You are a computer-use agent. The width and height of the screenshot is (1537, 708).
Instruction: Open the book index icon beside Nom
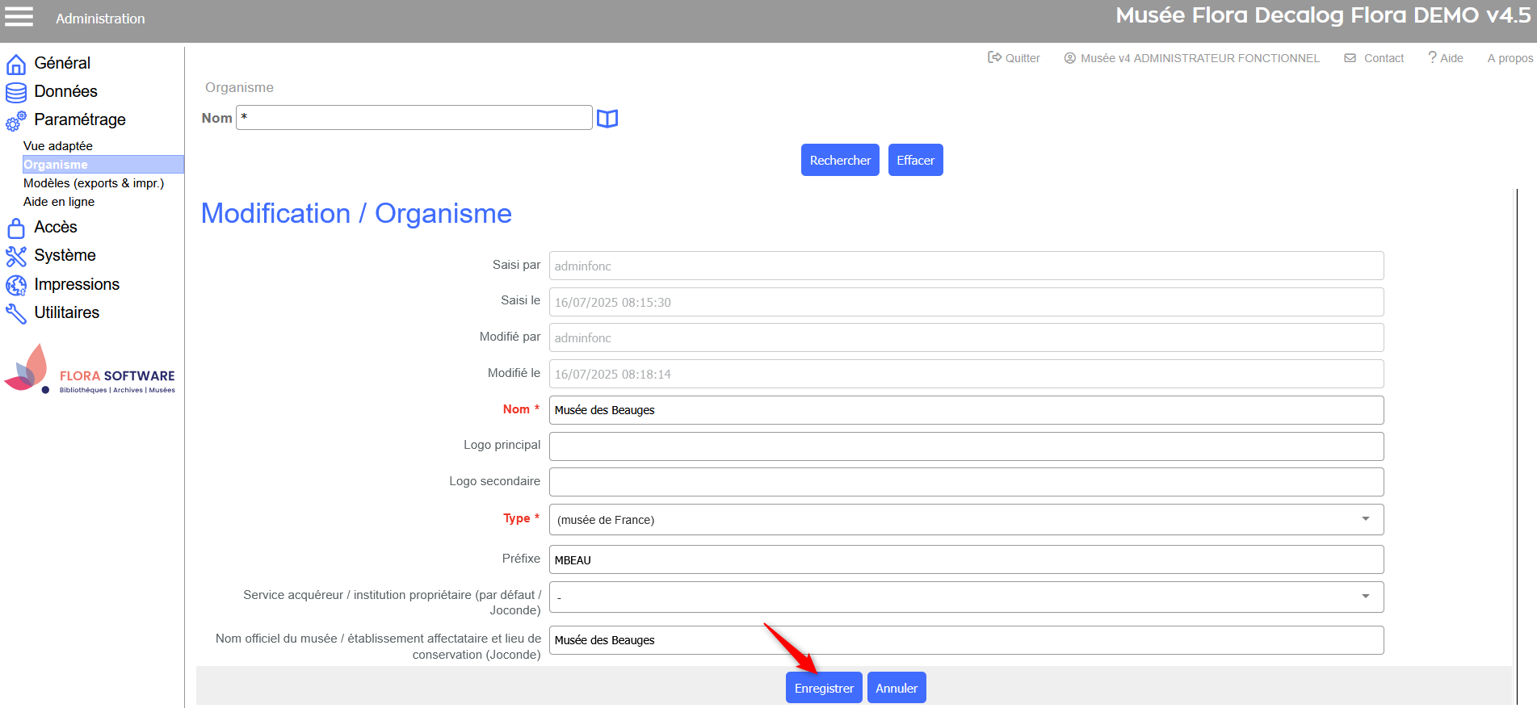607,119
